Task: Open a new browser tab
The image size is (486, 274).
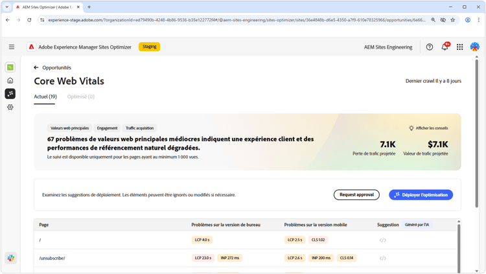Action: click(89, 7)
